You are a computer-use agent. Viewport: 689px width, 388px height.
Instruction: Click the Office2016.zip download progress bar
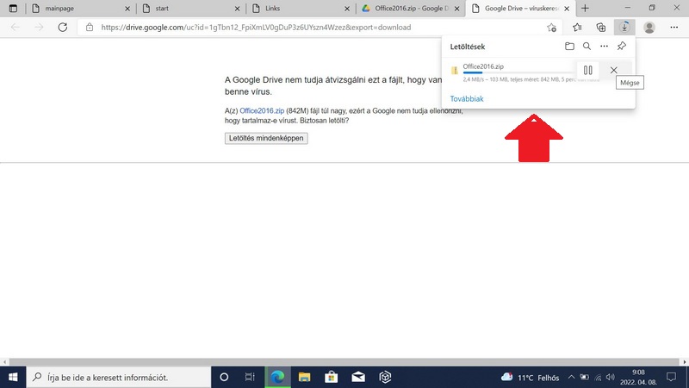tap(518, 72)
